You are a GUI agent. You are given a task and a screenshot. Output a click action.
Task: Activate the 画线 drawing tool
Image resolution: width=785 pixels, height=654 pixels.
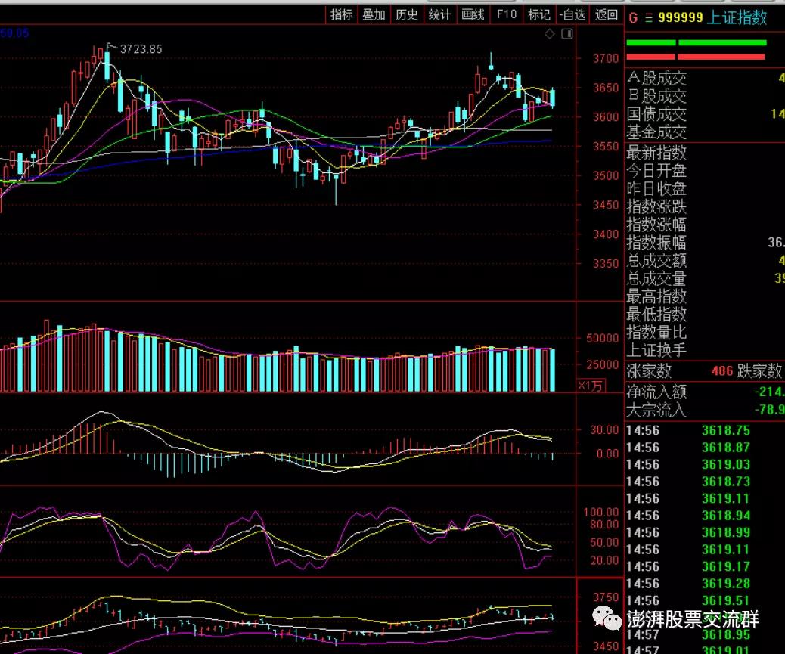(473, 14)
